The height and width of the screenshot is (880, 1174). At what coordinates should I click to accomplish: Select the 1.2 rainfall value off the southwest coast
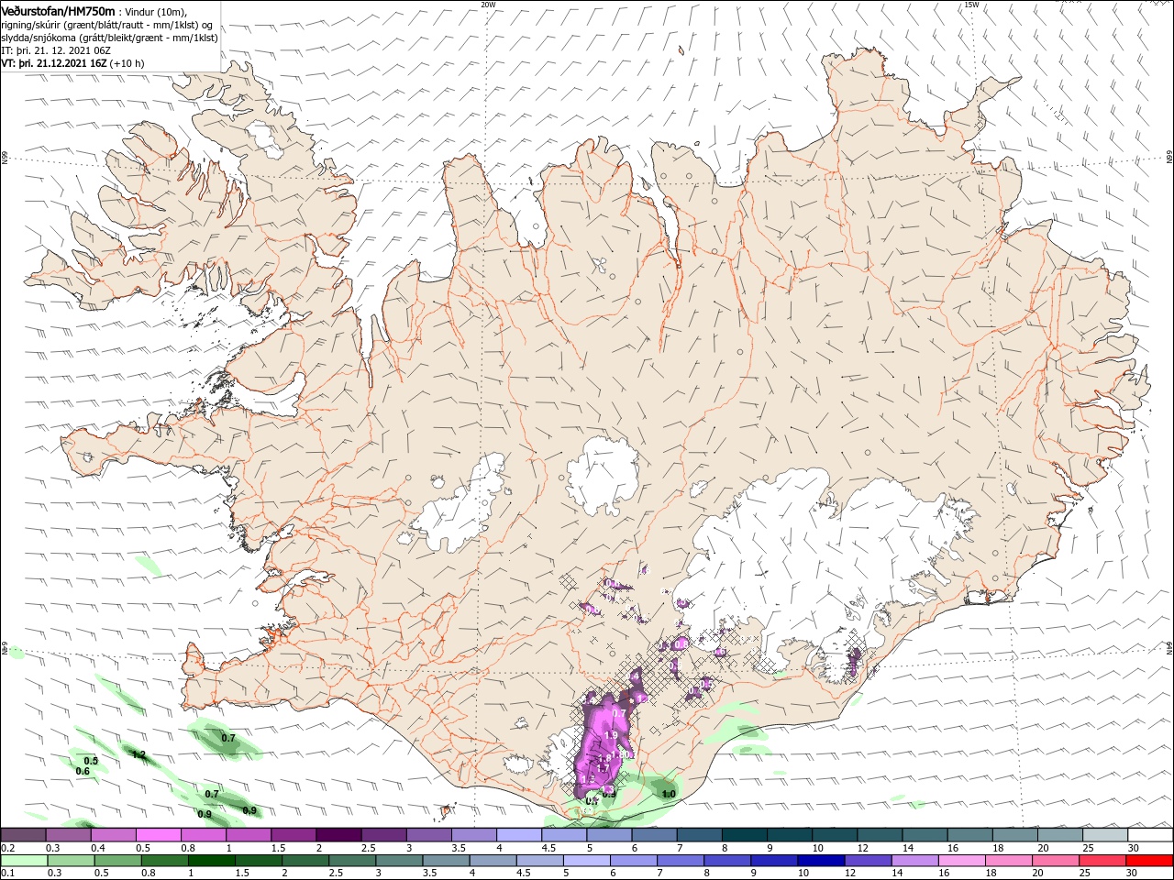click(x=138, y=755)
